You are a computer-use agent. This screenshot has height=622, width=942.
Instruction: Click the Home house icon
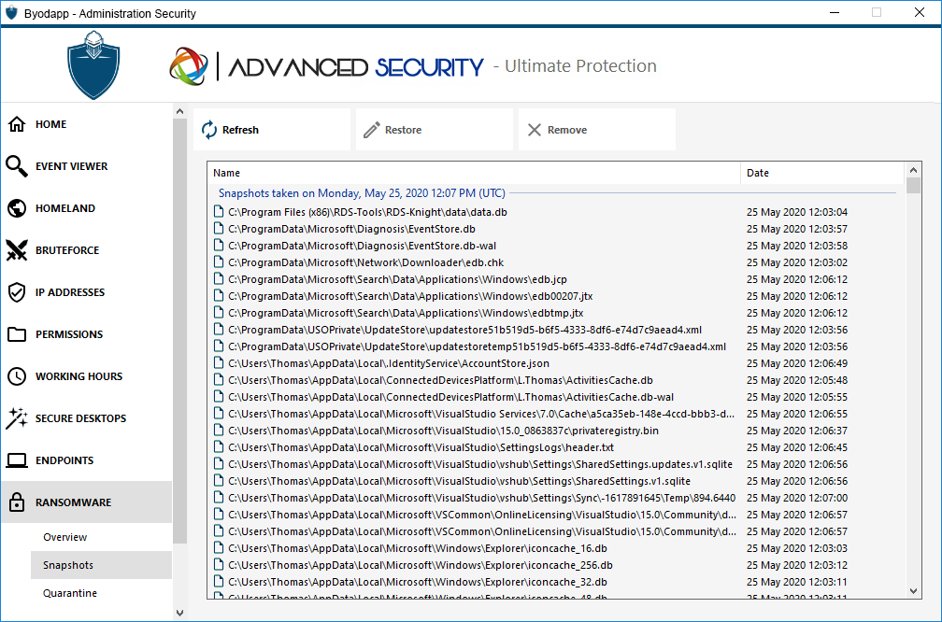coord(17,124)
